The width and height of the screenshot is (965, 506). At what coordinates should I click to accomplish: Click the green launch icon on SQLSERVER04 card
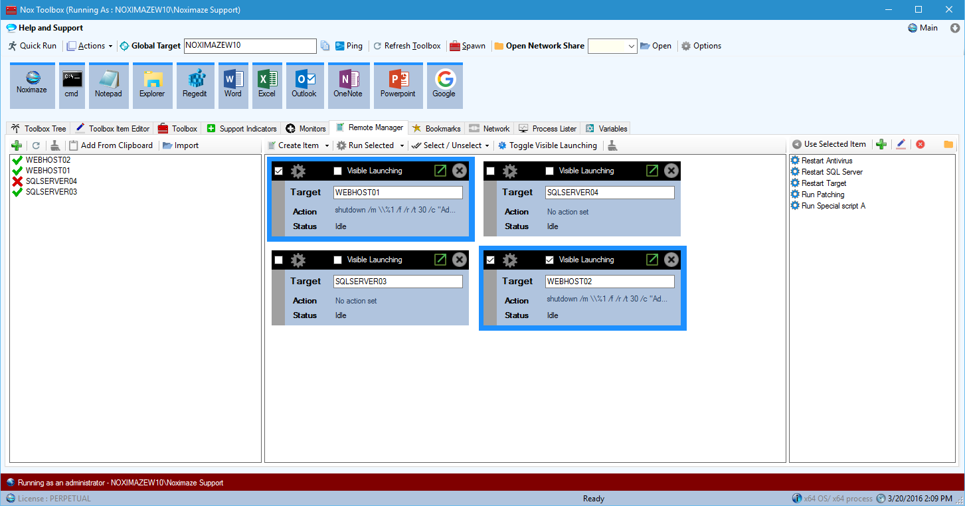point(651,171)
